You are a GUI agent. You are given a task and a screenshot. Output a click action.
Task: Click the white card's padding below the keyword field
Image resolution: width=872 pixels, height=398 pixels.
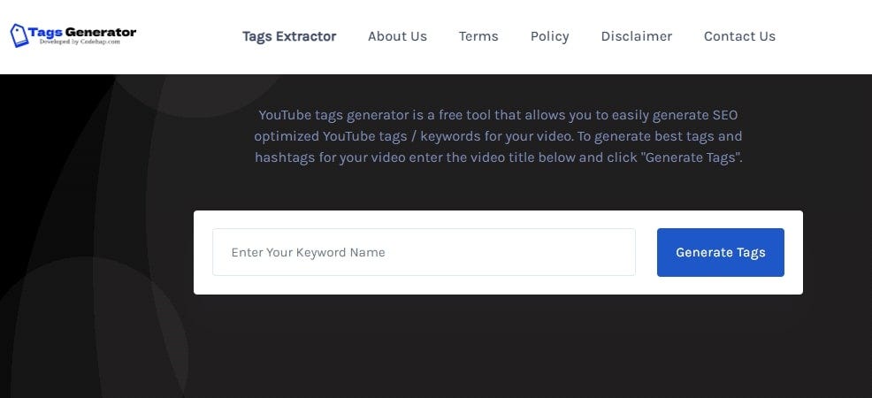tap(424, 285)
